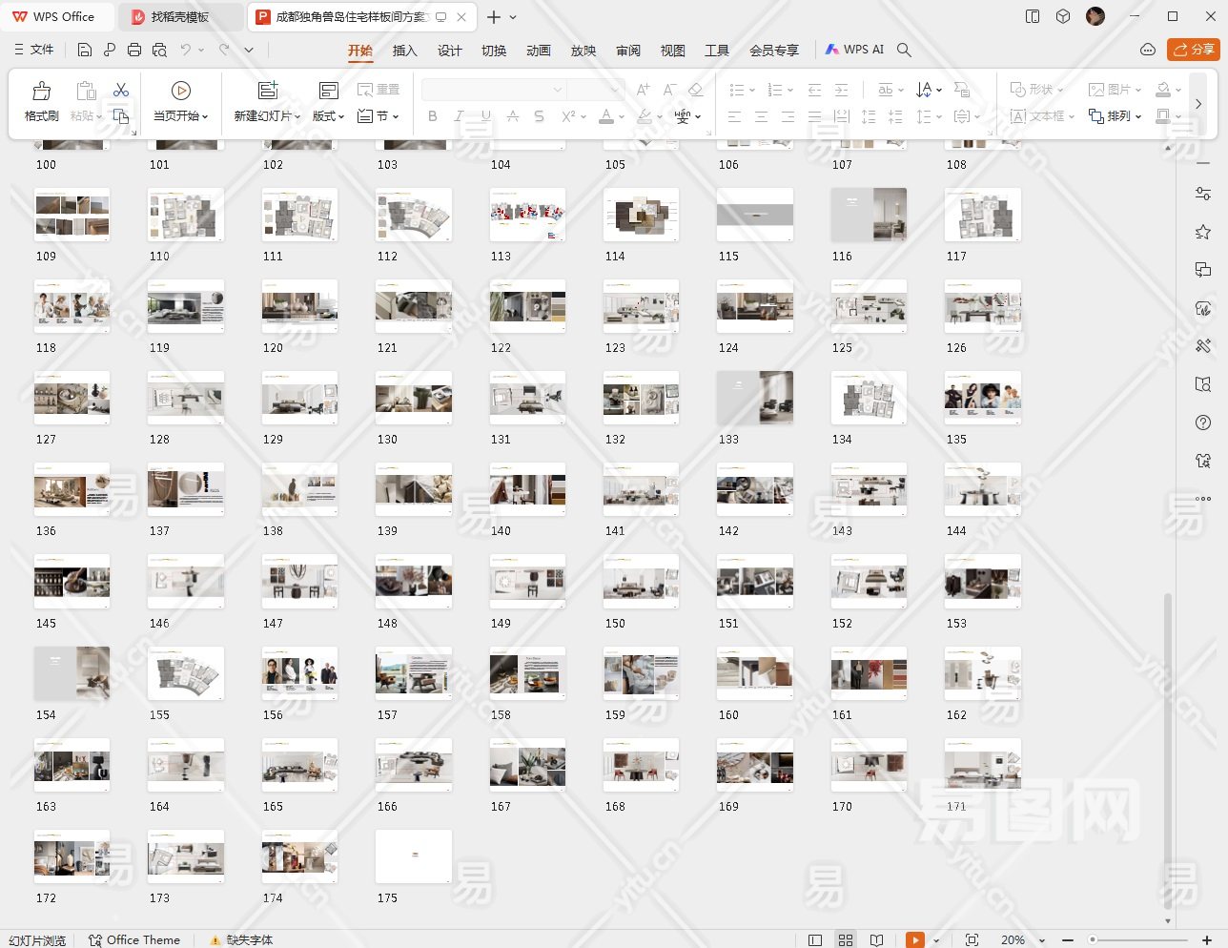Open the Insert (插入) ribbon tab
Viewport: 1228px width, 948px height.
point(404,51)
